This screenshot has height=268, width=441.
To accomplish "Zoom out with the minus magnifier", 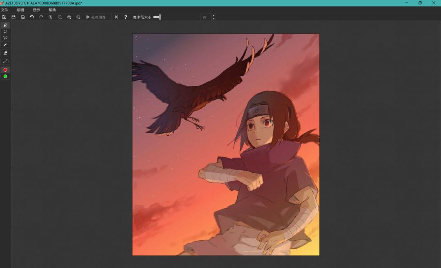I will (60, 17).
